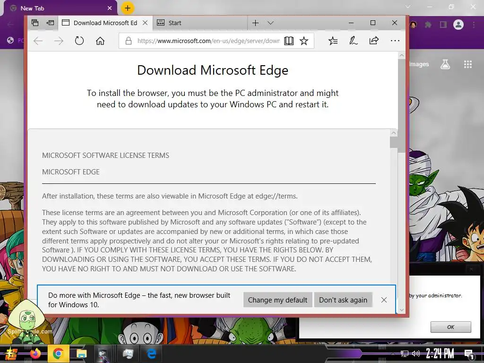
Task: Click OK in the administrator dialog
Action: click(x=450, y=327)
